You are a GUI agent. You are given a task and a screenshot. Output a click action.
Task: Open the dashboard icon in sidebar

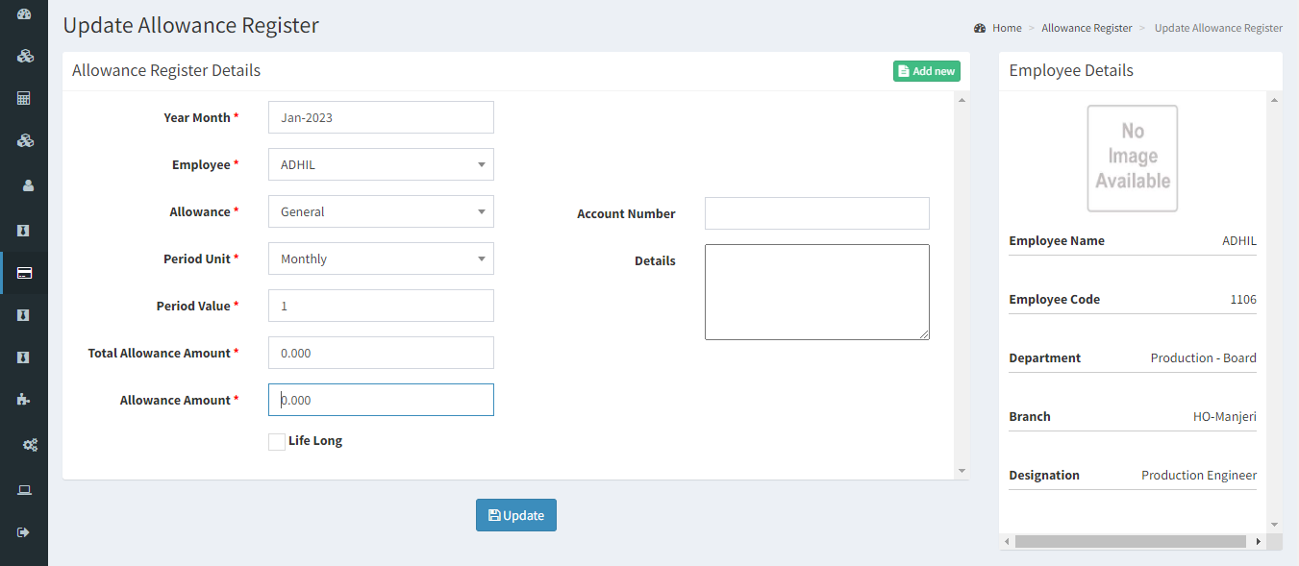coord(24,14)
